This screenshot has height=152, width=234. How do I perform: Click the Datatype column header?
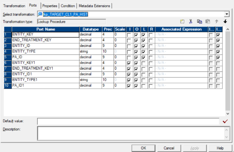[x=90, y=29]
